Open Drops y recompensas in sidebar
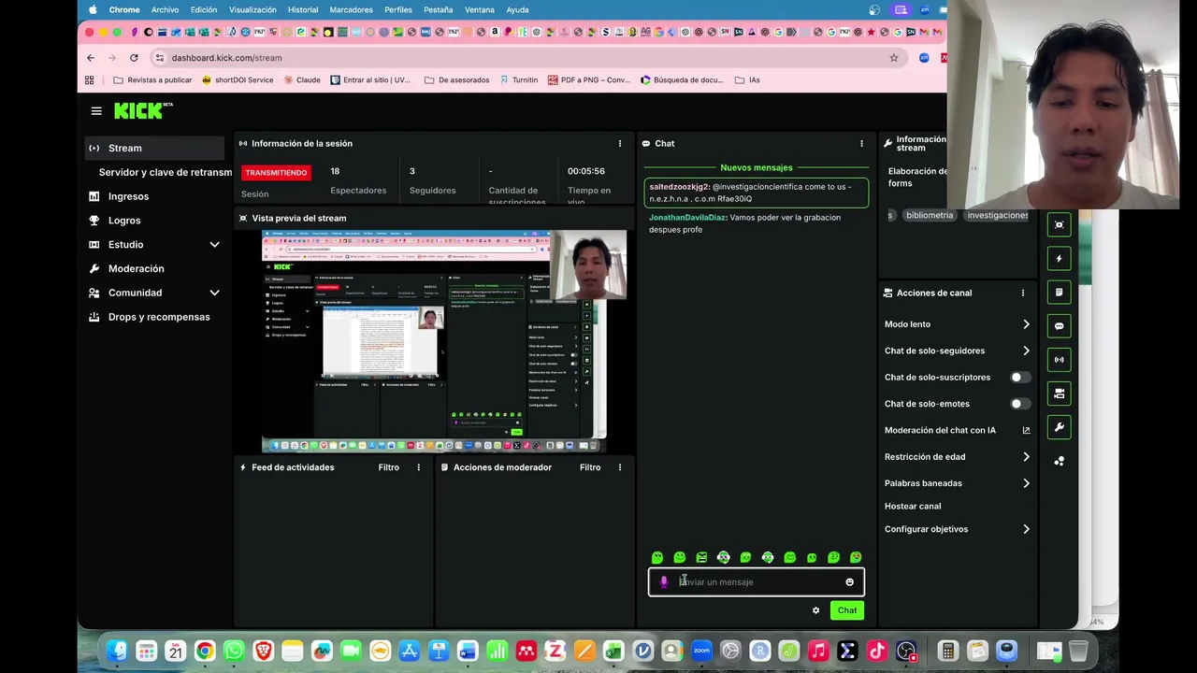Image resolution: width=1197 pixels, height=673 pixels. pos(159,317)
